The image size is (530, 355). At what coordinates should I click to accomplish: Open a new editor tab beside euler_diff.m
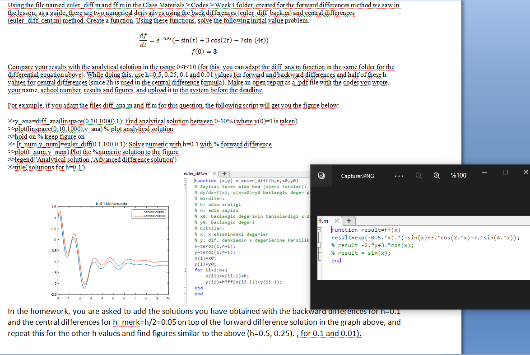point(224,173)
